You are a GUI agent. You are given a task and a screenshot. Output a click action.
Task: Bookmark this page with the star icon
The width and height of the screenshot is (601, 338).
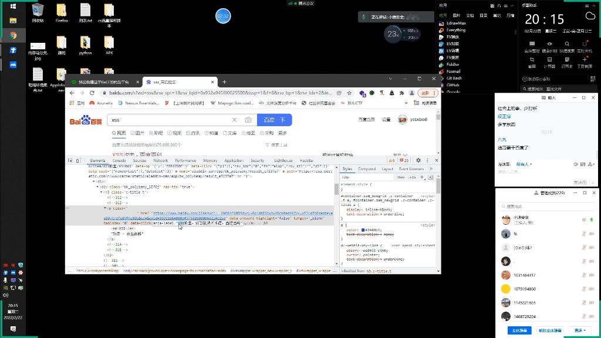coord(349,93)
